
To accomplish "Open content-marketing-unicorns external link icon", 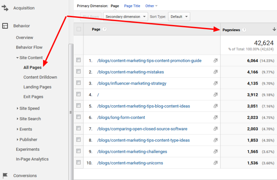I will [216, 163].
